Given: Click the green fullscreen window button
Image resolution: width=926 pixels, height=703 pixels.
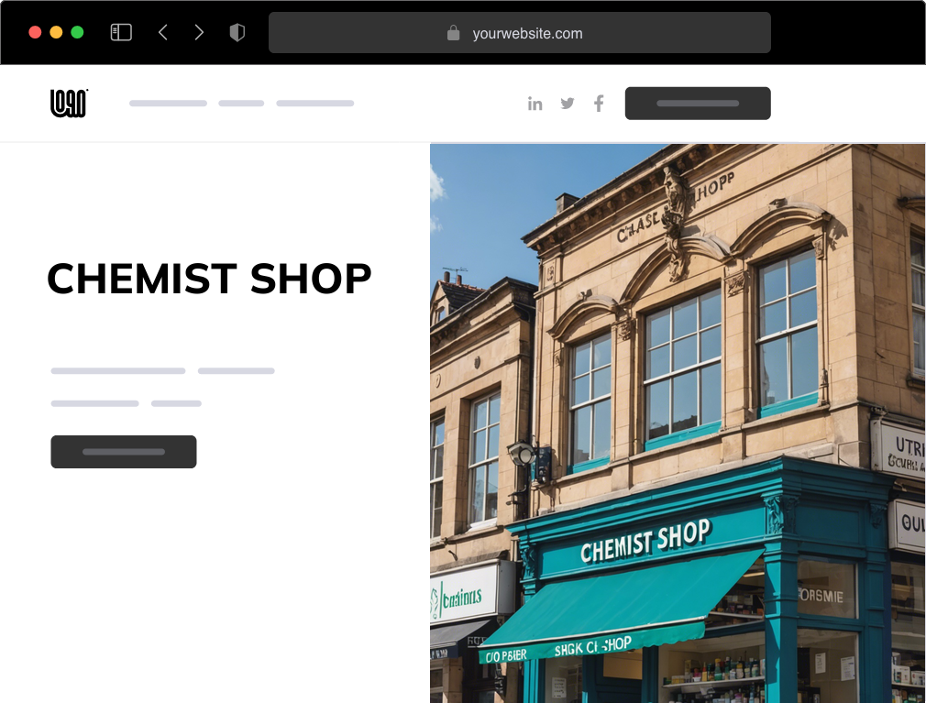Looking at the screenshot, I should [77, 32].
